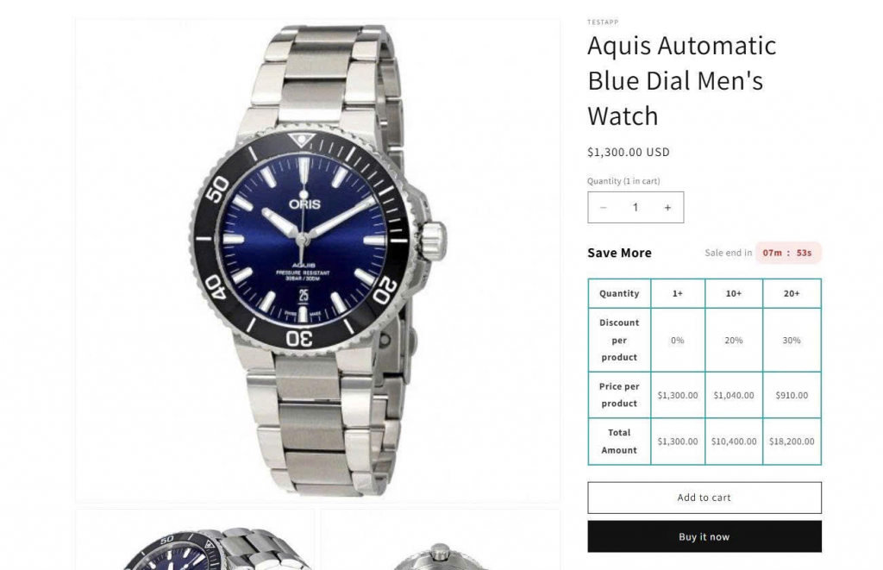Click the $10,400.00 total amount cell
Screen dimensions: 883x570
click(x=734, y=442)
